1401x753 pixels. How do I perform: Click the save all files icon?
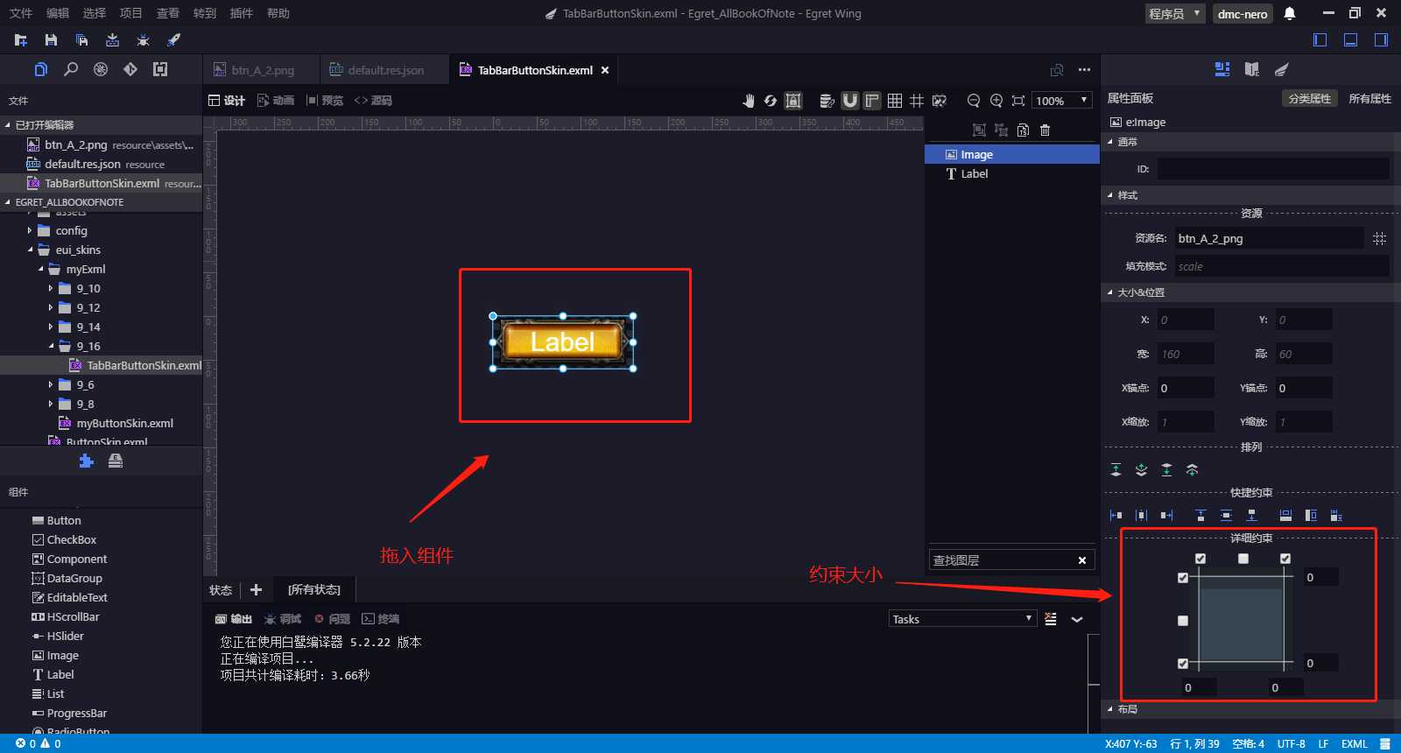tap(81, 40)
